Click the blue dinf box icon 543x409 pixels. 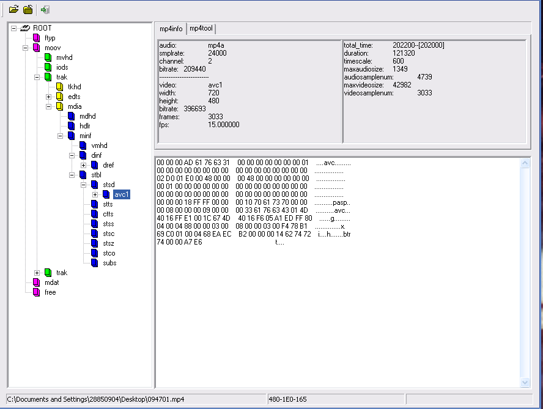(83, 155)
